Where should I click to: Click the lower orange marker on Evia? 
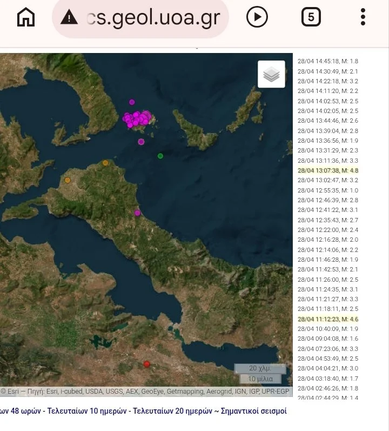pos(68,180)
